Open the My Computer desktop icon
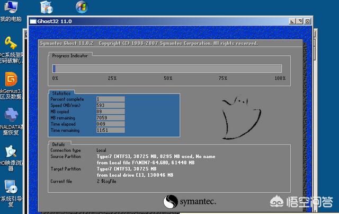 (x=11, y=7)
